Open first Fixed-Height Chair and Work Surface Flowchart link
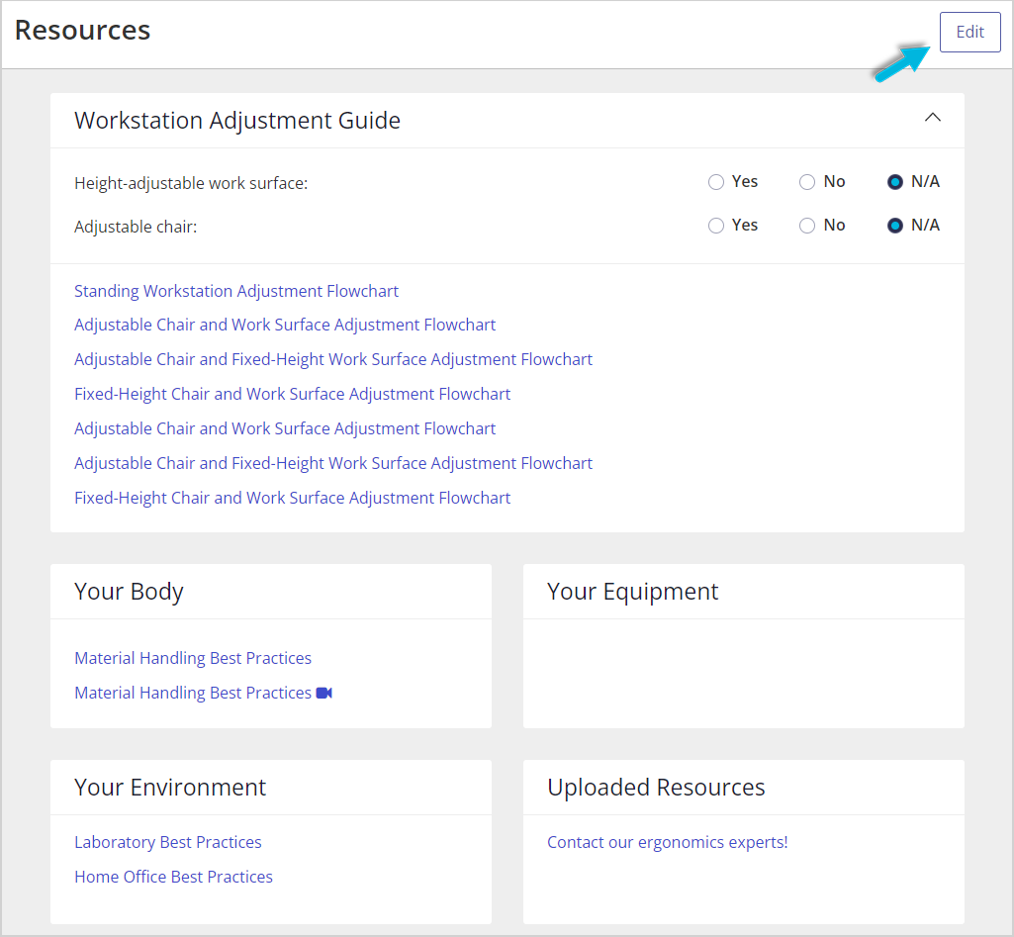The image size is (1014, 937). click(x=292, y=395)
